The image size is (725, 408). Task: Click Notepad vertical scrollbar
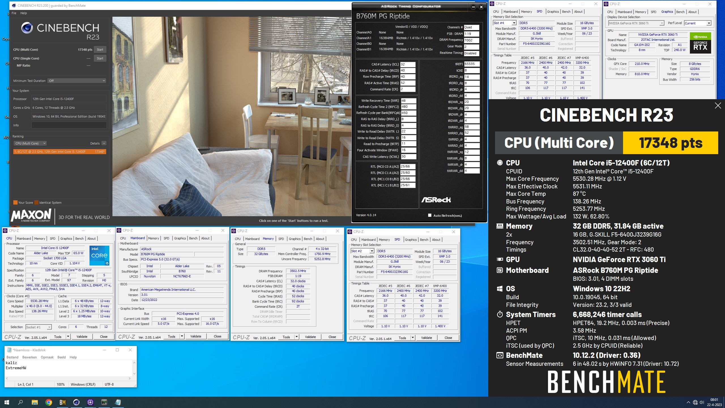pyautogui.click(x=134, y=368)
